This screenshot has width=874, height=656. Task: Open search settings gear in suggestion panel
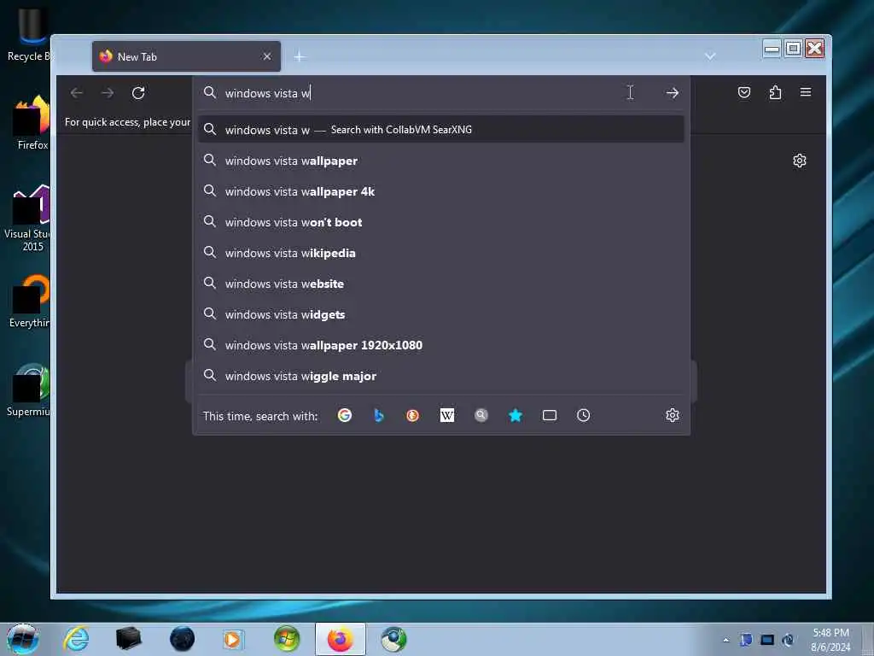(673, 415)
